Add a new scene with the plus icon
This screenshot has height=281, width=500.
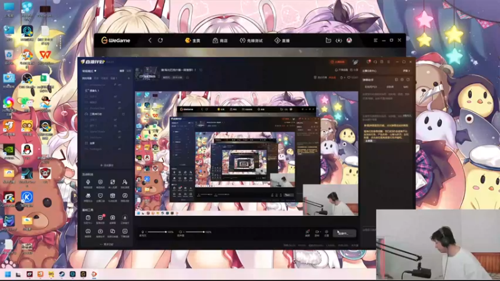[x=129, y=78]
